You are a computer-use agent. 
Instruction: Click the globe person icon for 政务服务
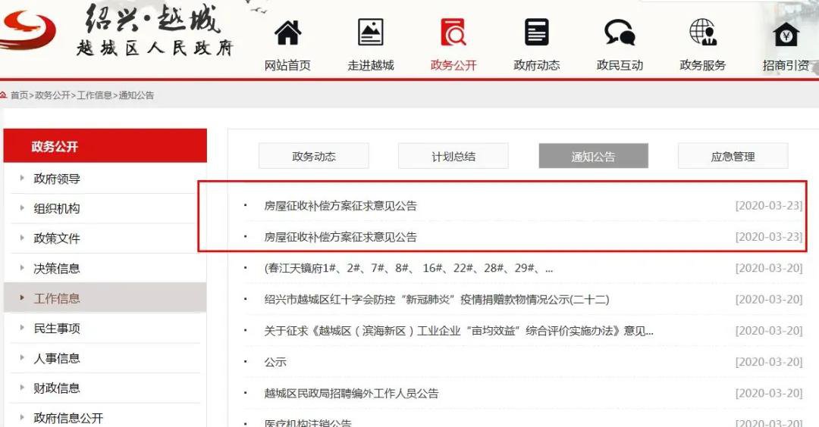tap(702, 33)
